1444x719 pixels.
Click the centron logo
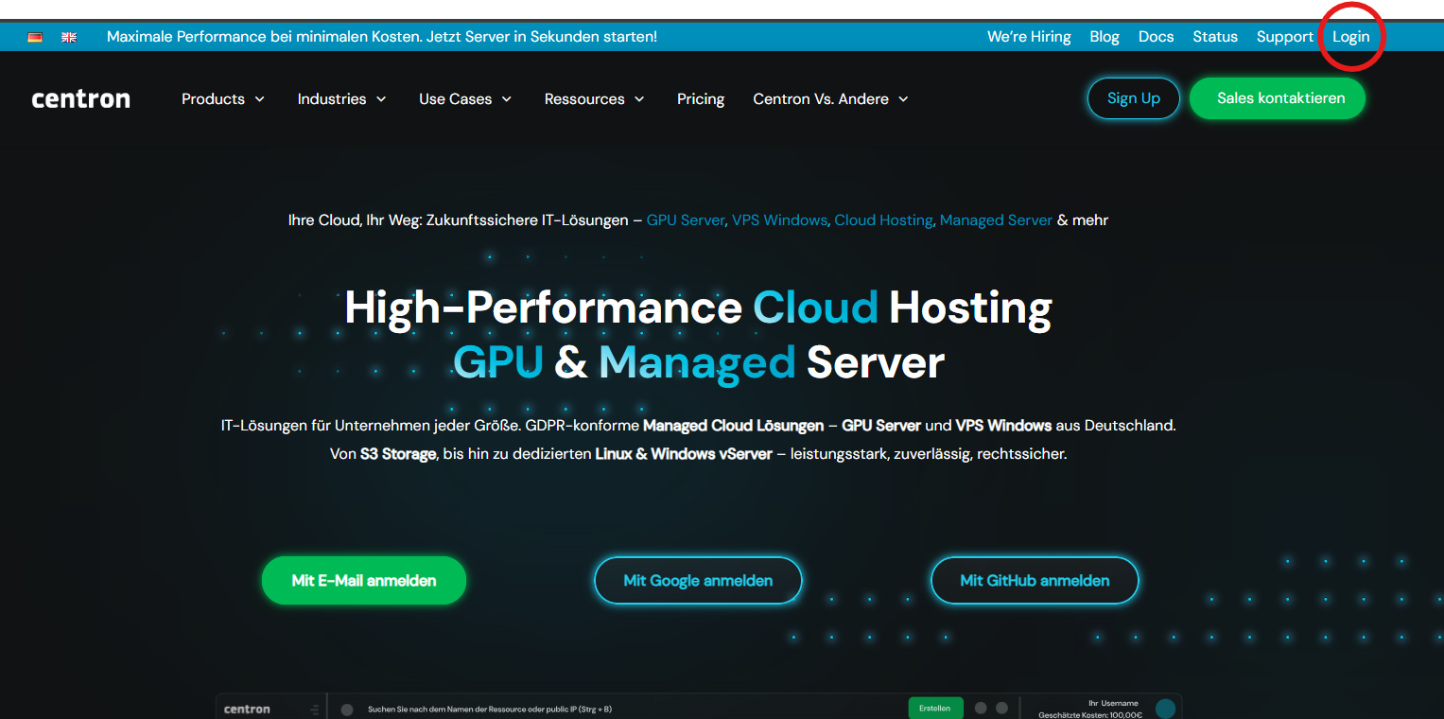[80, 99]
